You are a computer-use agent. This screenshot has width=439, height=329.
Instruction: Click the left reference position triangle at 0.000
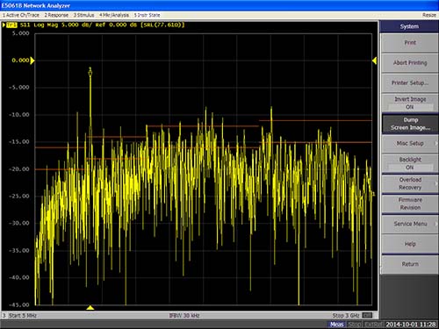[x=32, y=61]
